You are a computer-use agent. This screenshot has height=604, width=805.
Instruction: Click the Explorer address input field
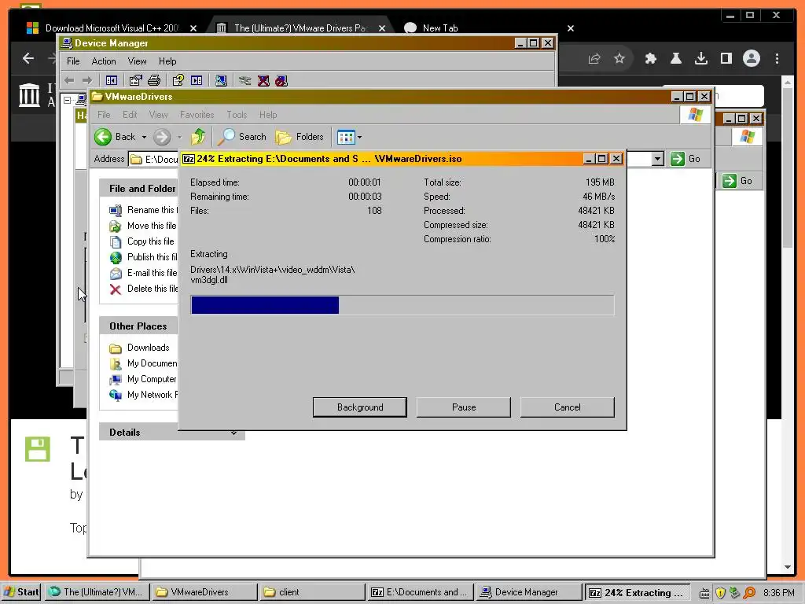point(153,159)
